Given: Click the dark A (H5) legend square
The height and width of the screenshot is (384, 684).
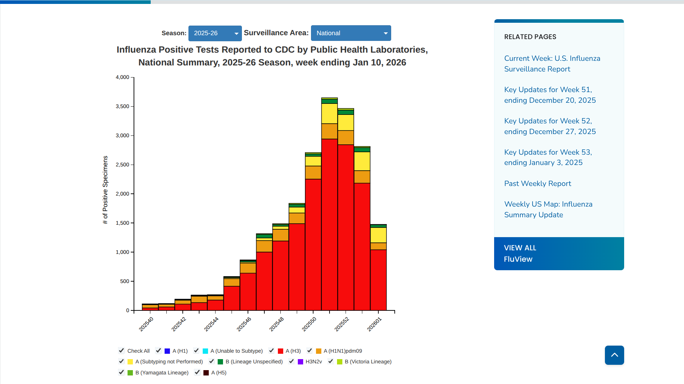Looking at the screenshot, I should [206, 373].
